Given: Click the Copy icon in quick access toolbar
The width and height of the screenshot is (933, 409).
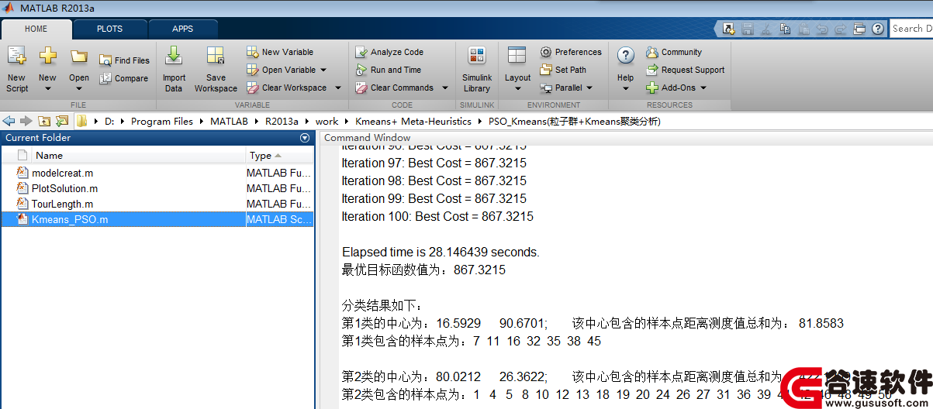Looking at the screenshot, I should click(x=785, y=29).
